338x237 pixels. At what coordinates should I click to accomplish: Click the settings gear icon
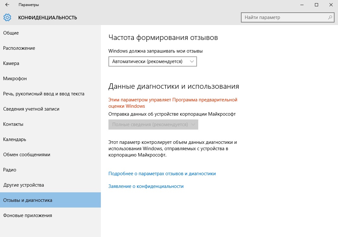[x=7, y=17]
